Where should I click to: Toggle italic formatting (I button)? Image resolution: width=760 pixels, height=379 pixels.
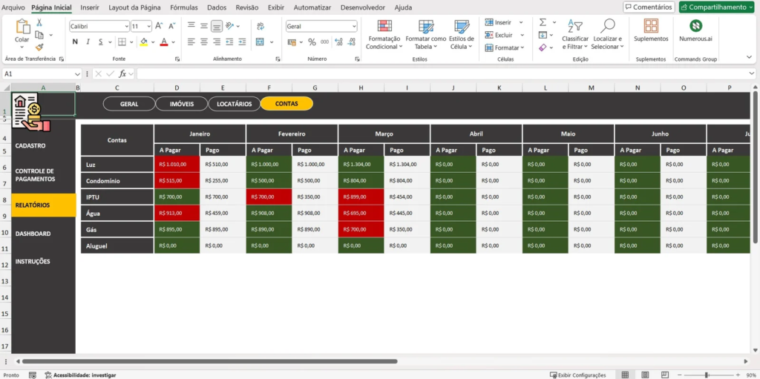click(87, 42)
